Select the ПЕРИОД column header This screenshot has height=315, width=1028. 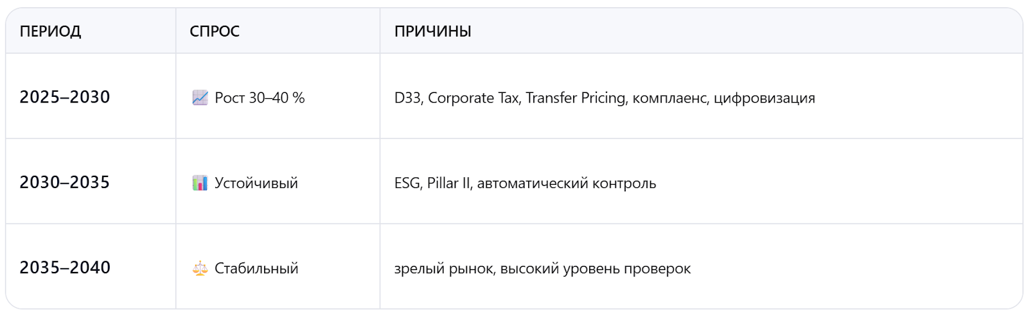click(x=50, y=31)
